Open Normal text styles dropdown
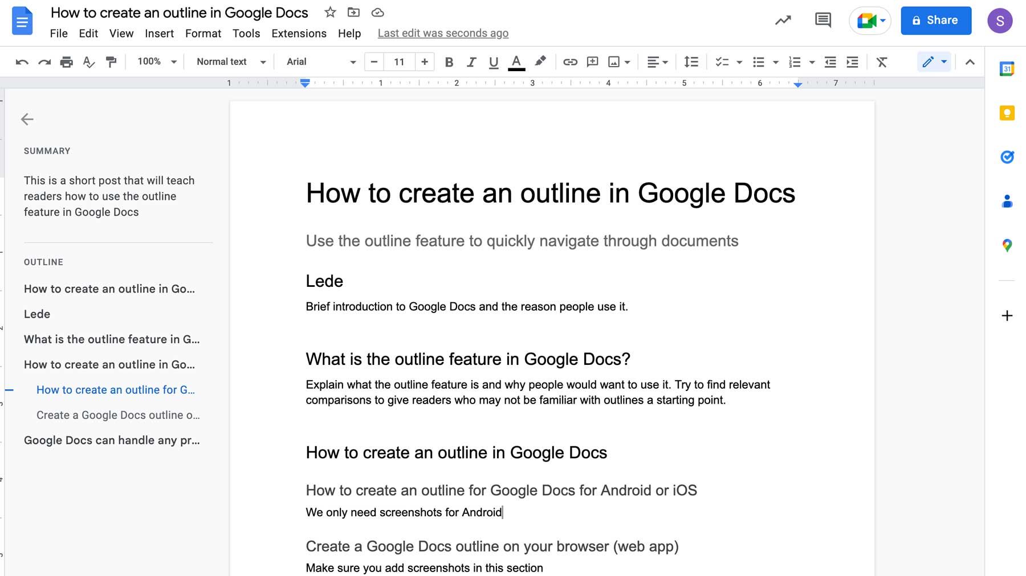This screenshot has height=576, width=1026. pos(231,61)
